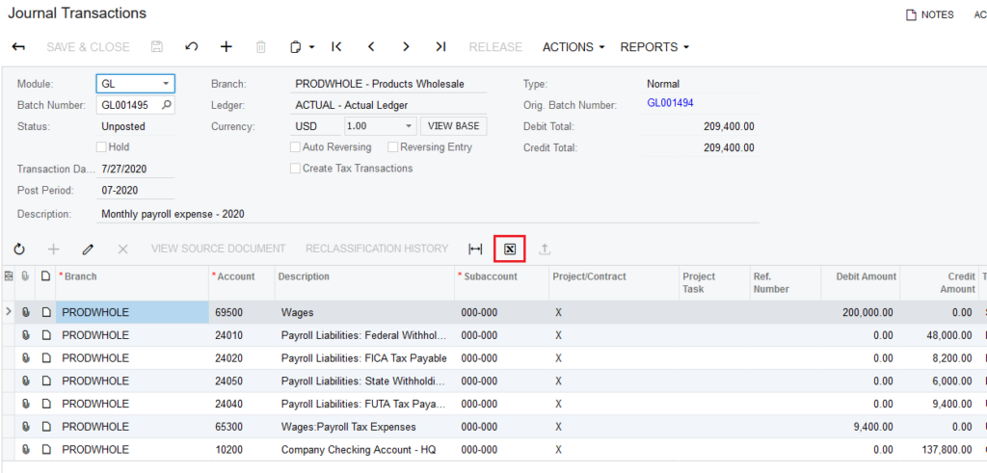Refresh the transaction grid
Image resolution: width=987 pixels, height=473 pixels.
tap(19, 250)
